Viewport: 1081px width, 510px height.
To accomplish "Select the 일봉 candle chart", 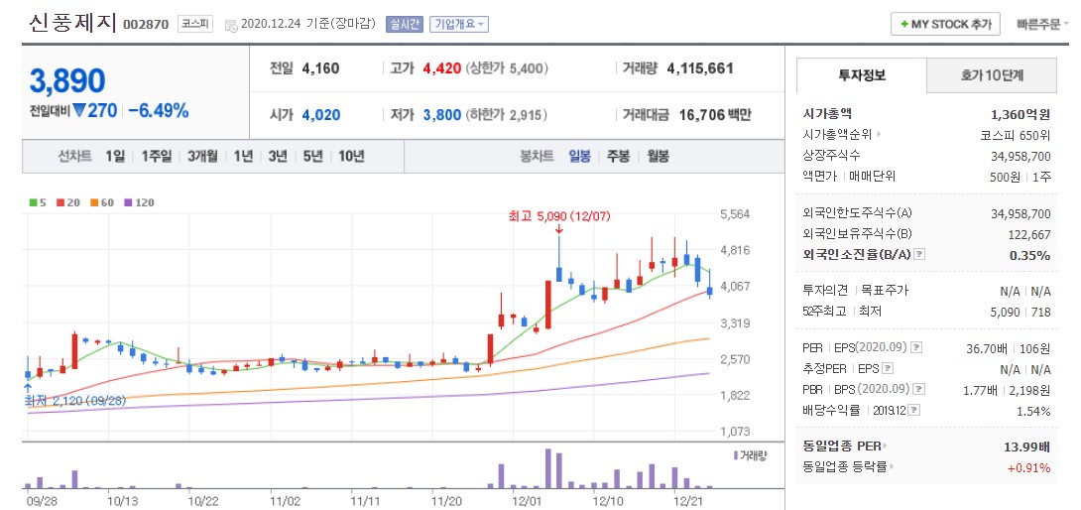I will point(580,156).
